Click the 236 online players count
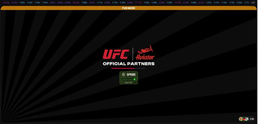258x124 pixels. click(252, 119)
